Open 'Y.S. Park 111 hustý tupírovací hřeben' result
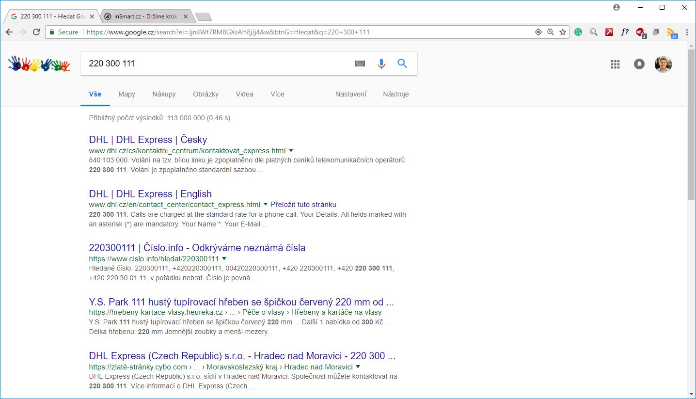 (x=241, y=302)
